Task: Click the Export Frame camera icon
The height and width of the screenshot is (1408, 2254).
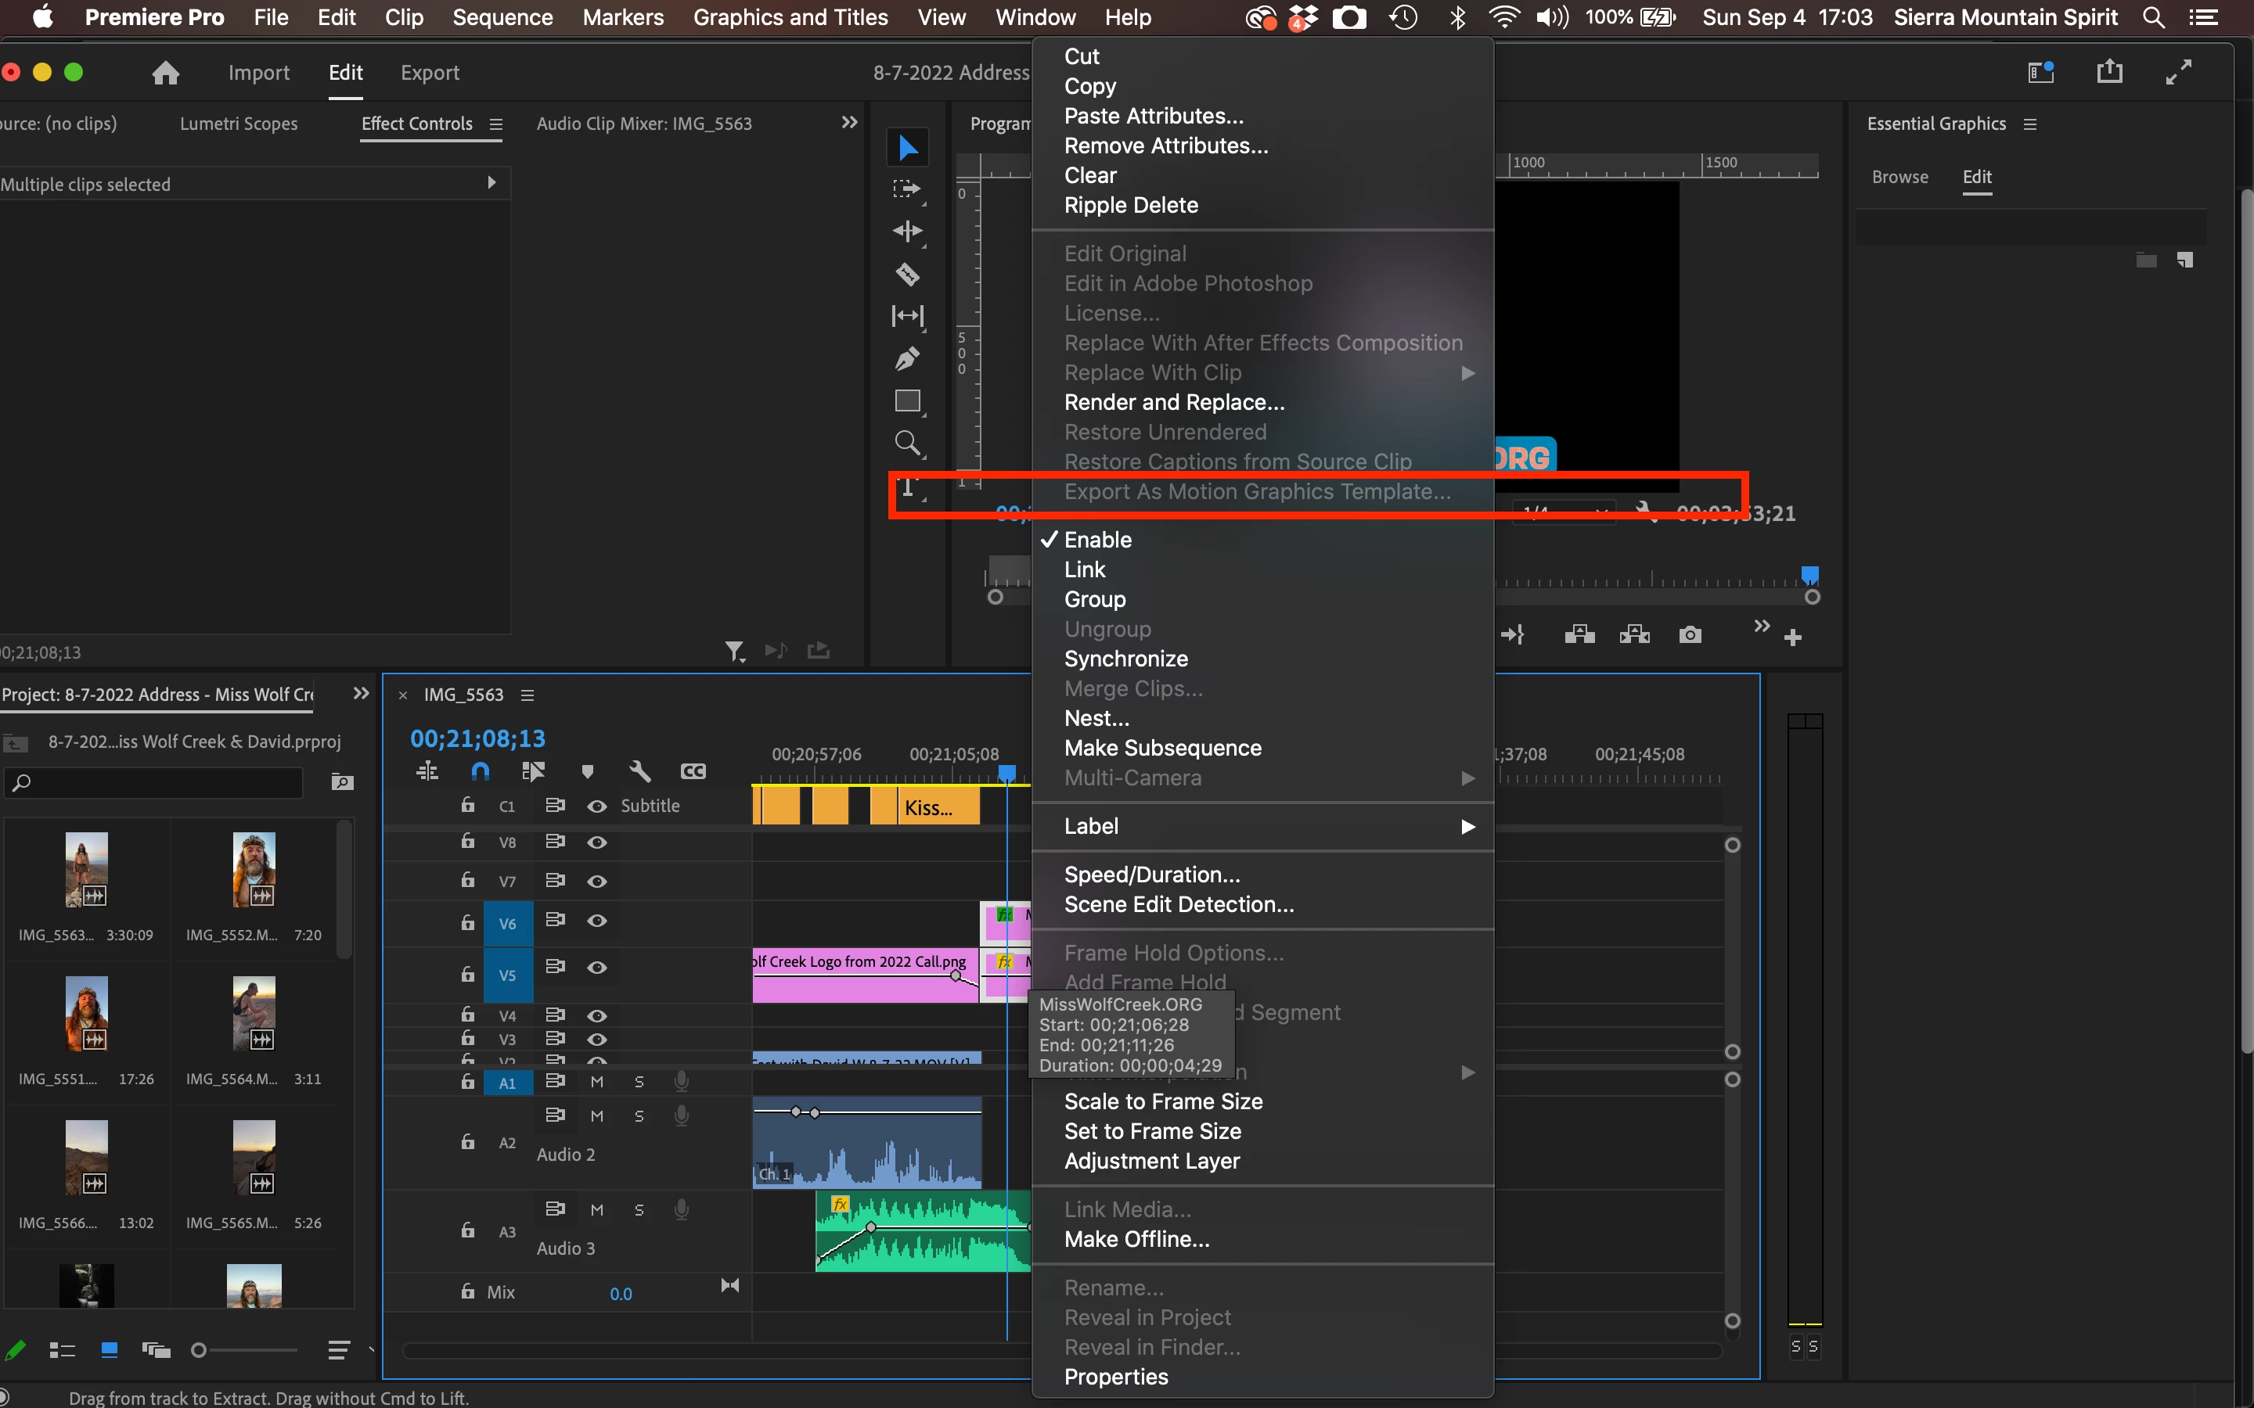Action: [x=1690, y=635]
